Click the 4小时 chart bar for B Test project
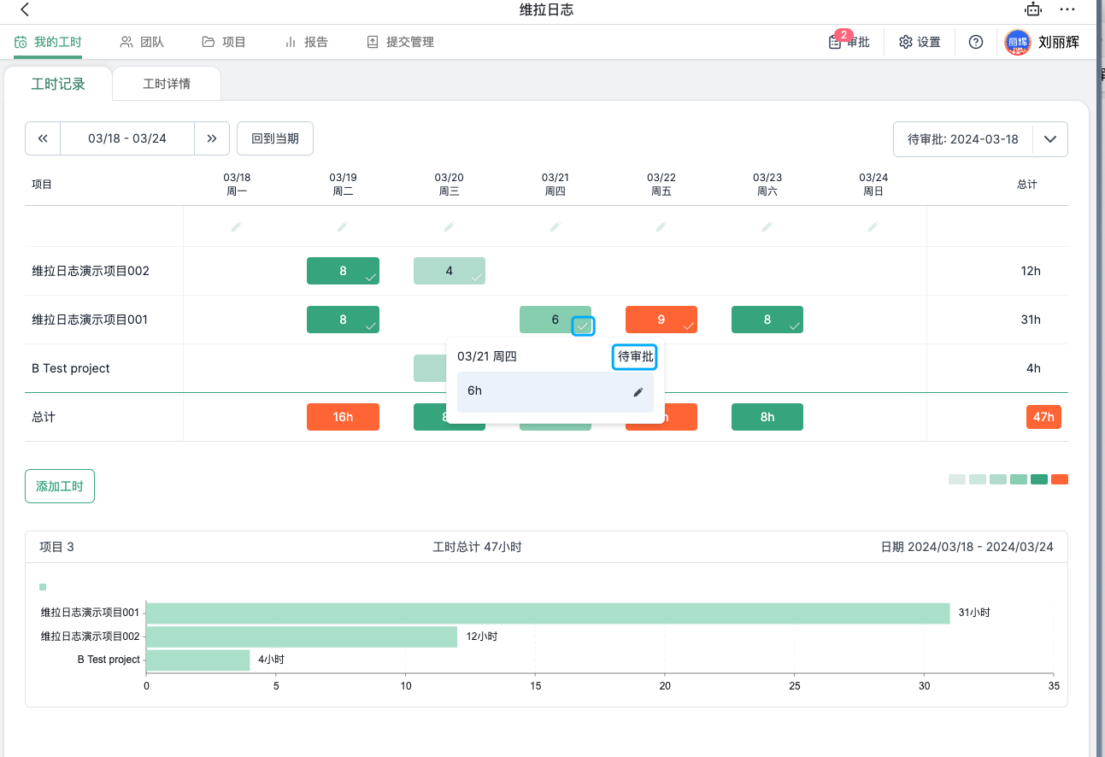The height and width of the screenshot is (757, 1105). pyautogui.click(x=198, y=660)
